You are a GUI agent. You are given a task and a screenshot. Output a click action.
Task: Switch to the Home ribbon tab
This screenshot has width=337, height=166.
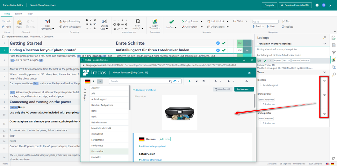click(x=7, y=14)
